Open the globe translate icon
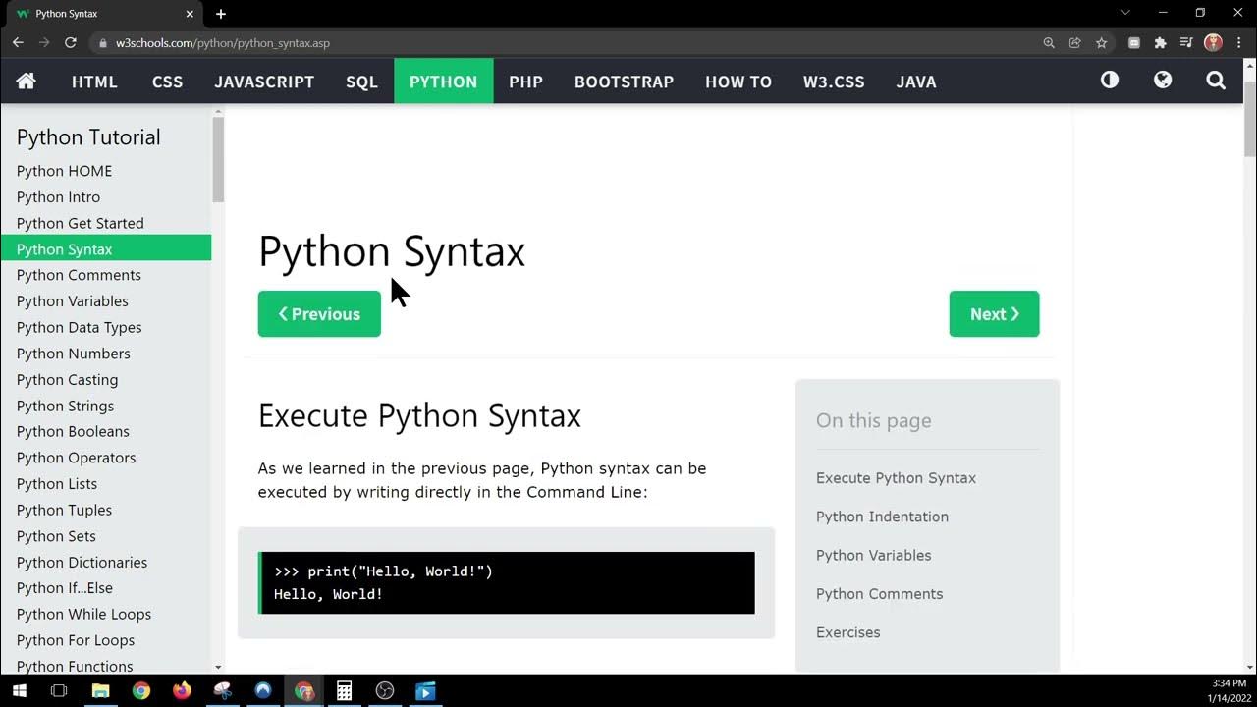This screenshot has width=1257, height=707. (x=1163, y=81)
